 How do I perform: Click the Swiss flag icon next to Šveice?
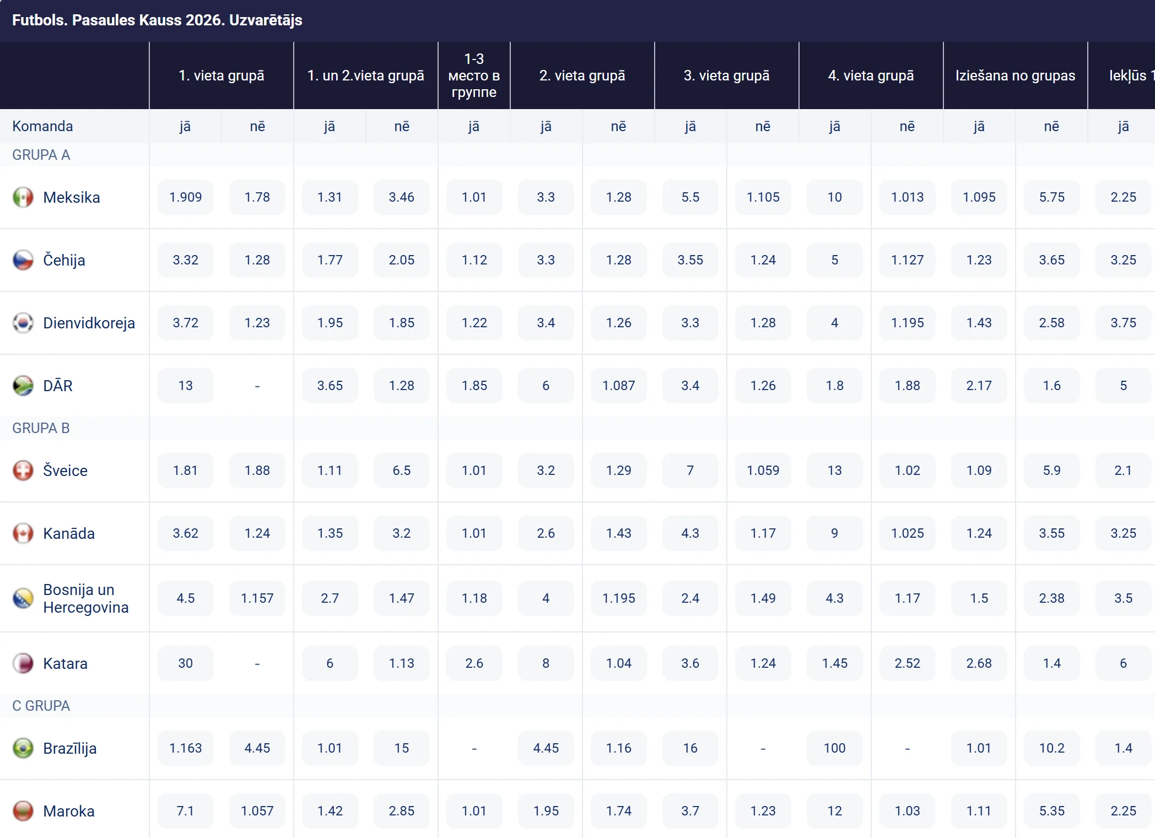click(x=23, y=471)
